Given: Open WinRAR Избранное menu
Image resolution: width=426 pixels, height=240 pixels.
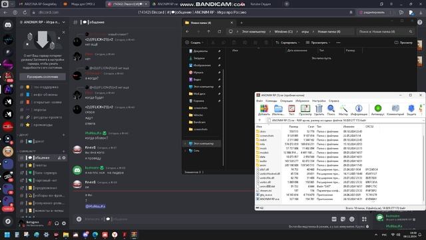Looking at the screenshot, I should pyautogui.click(x=302, y=101).
